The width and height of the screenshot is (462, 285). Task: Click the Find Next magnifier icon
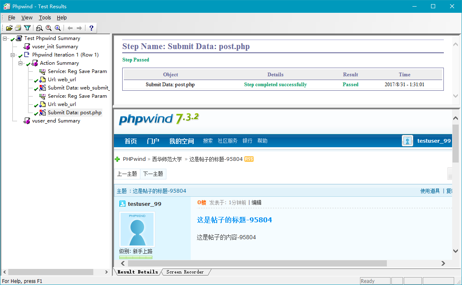(58, 28)
